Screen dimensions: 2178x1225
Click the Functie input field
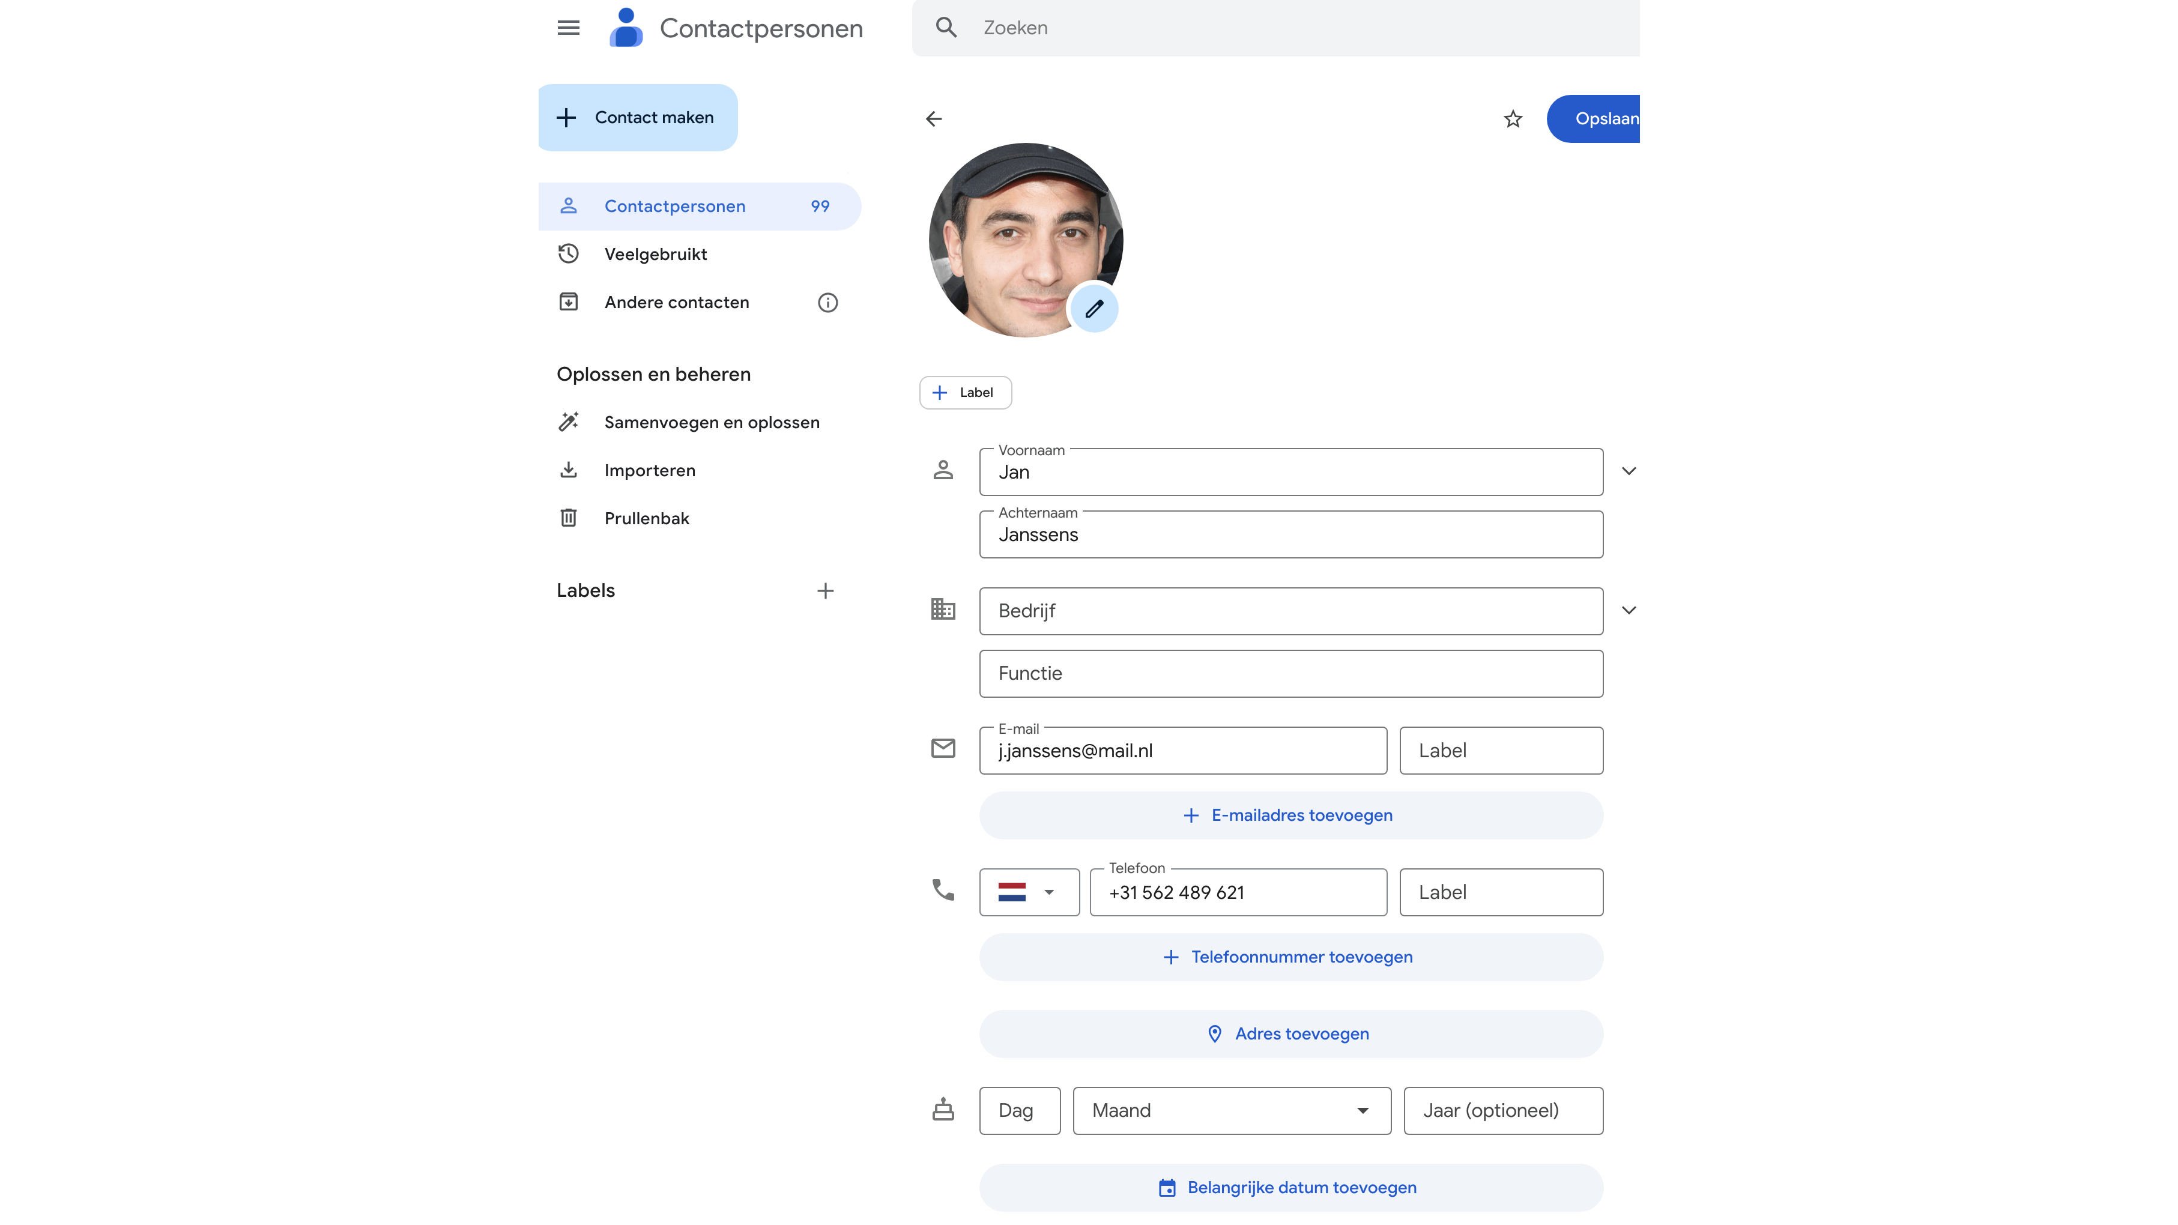[x=1290, y=674]
